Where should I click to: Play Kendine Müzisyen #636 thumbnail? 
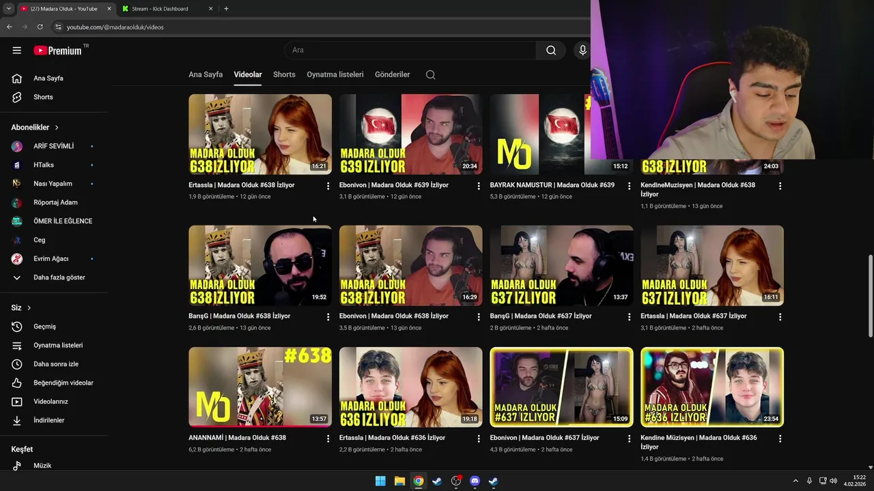tap(712, 387)
